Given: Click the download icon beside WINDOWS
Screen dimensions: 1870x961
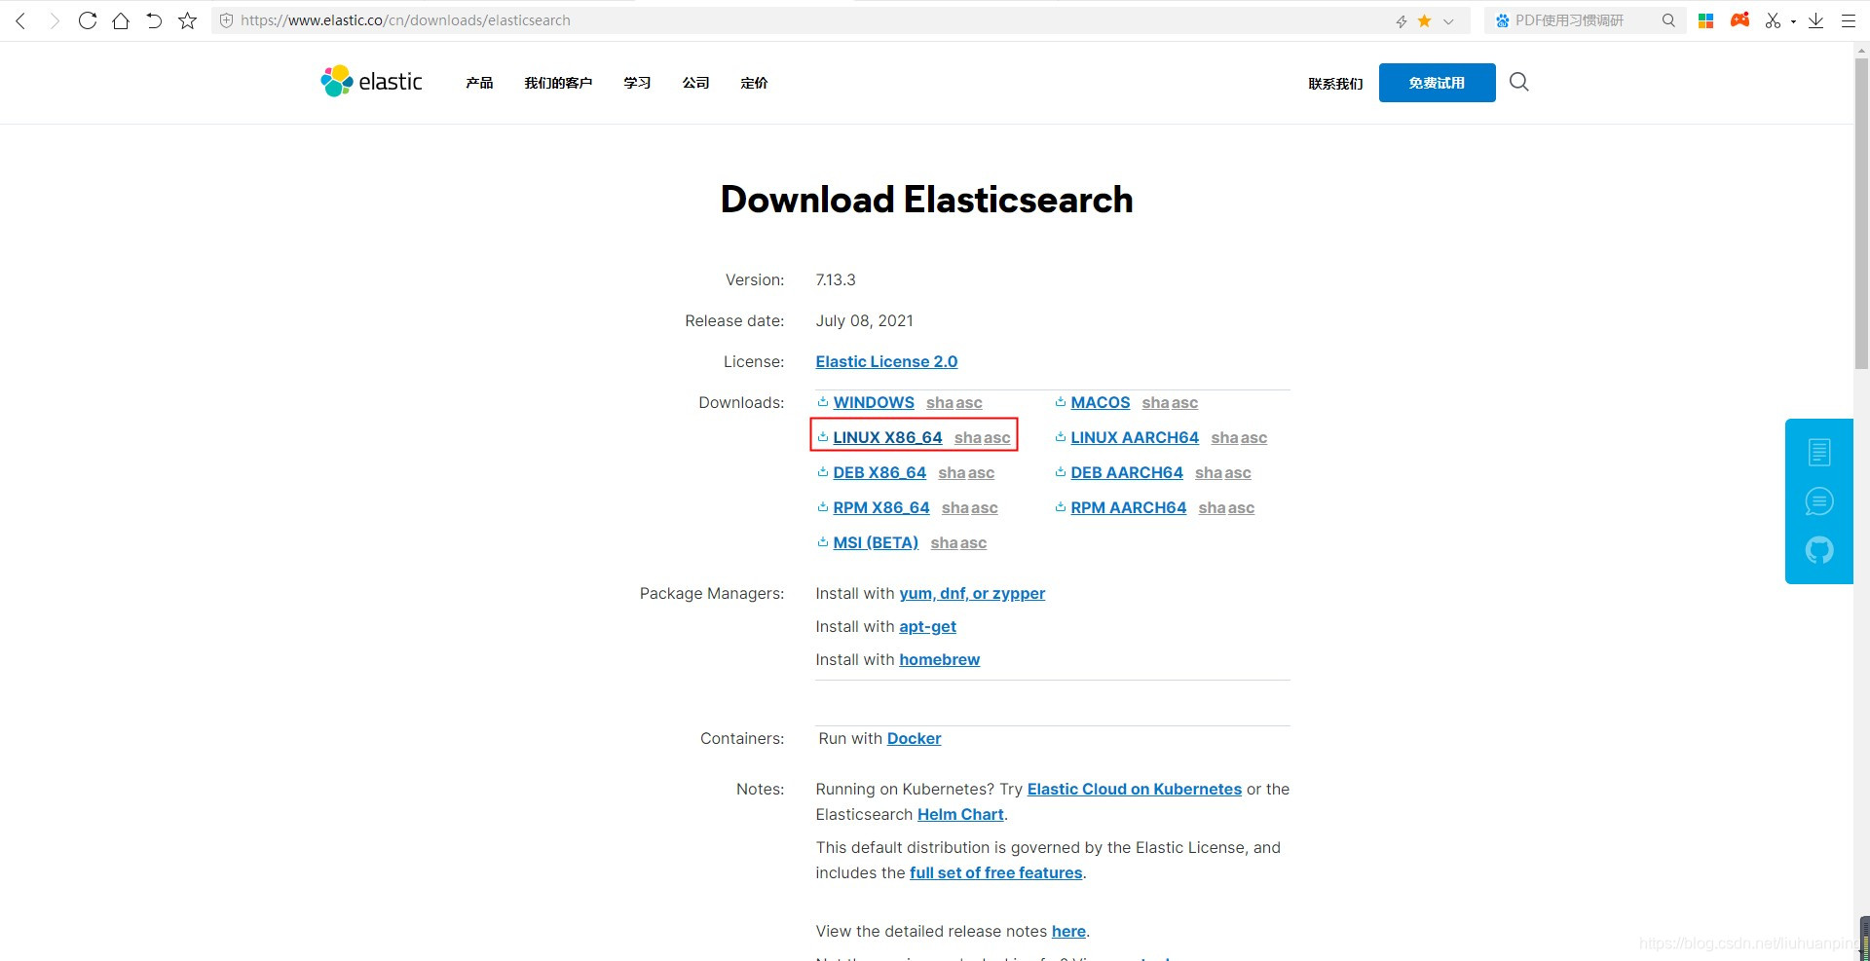Looking at the screenshot, I should point(823,401).
